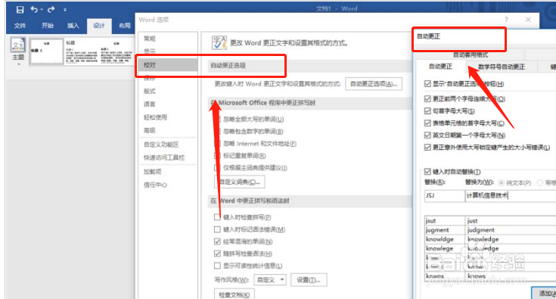Select 语言 in the options sidebar

(150, 104)
